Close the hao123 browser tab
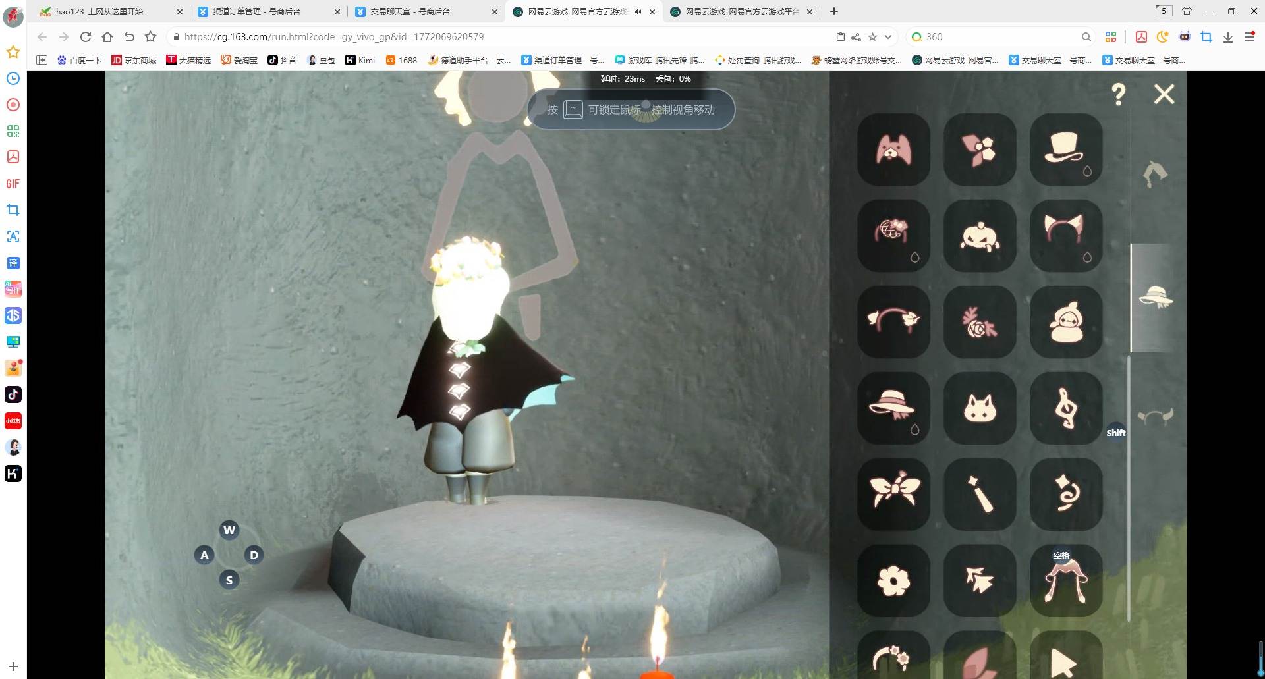1265x679 pixels. (179, 12)
